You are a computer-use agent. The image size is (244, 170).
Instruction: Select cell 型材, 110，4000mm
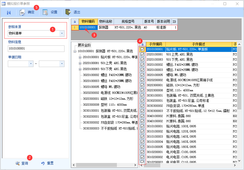tap(199, 90)
